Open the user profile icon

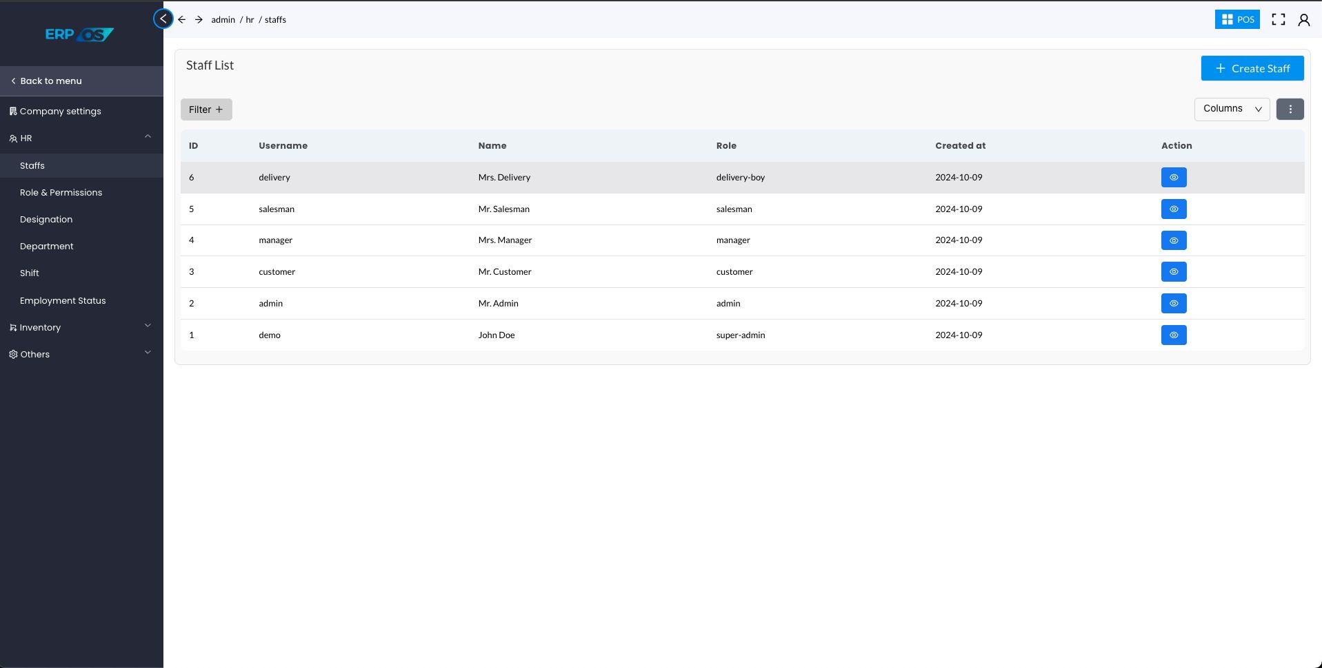coord(1303,20)
